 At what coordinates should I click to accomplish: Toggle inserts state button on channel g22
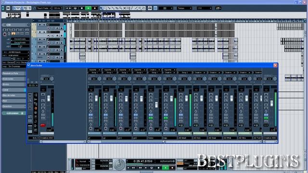click(136, 115)
